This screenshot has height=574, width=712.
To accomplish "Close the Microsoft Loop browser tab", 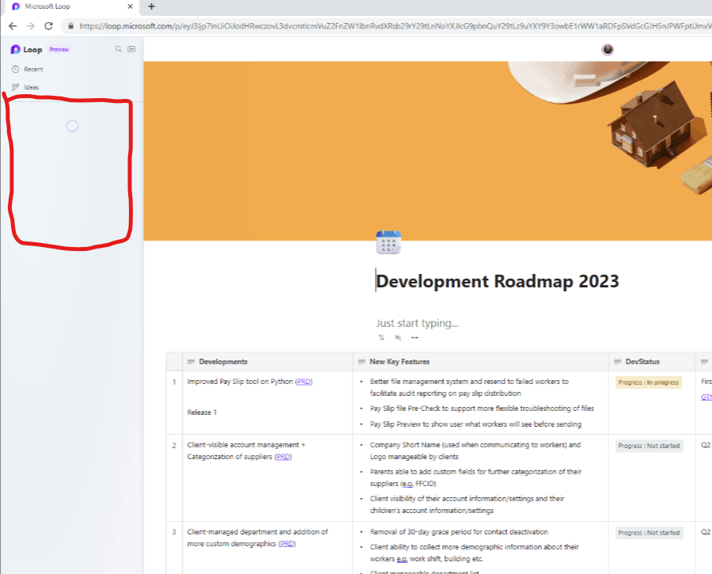I will [x=131, y=6].
